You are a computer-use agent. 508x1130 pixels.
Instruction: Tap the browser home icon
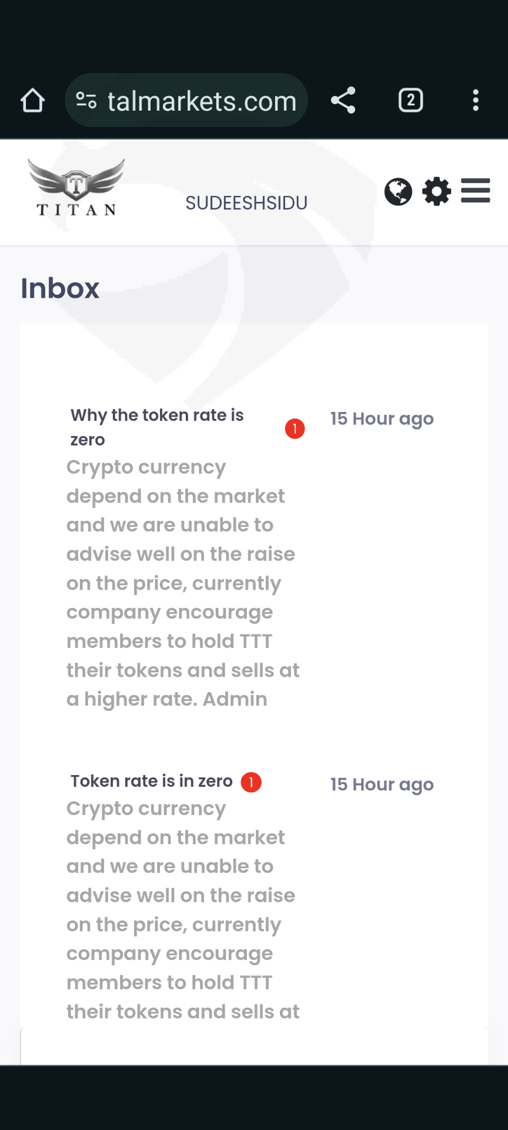[x=32, y=101]
